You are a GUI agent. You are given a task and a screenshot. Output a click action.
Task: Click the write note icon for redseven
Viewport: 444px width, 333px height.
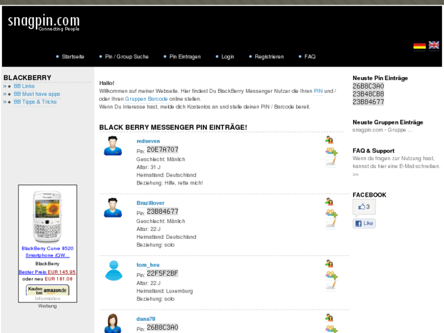coord(330,161)
